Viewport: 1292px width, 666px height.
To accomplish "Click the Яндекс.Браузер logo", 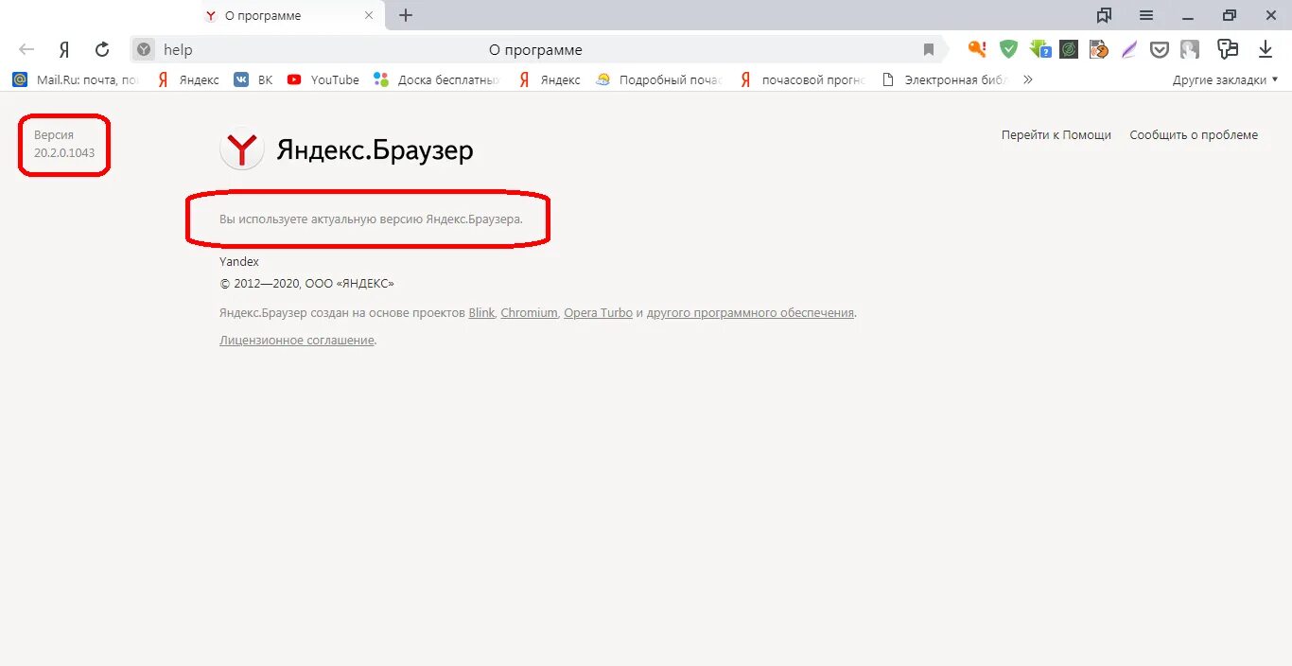I will tap(347, 149).
